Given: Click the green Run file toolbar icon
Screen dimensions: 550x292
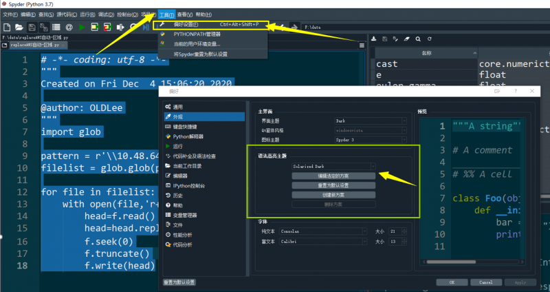Looking at the screenshot, I should tap(82, 27).
